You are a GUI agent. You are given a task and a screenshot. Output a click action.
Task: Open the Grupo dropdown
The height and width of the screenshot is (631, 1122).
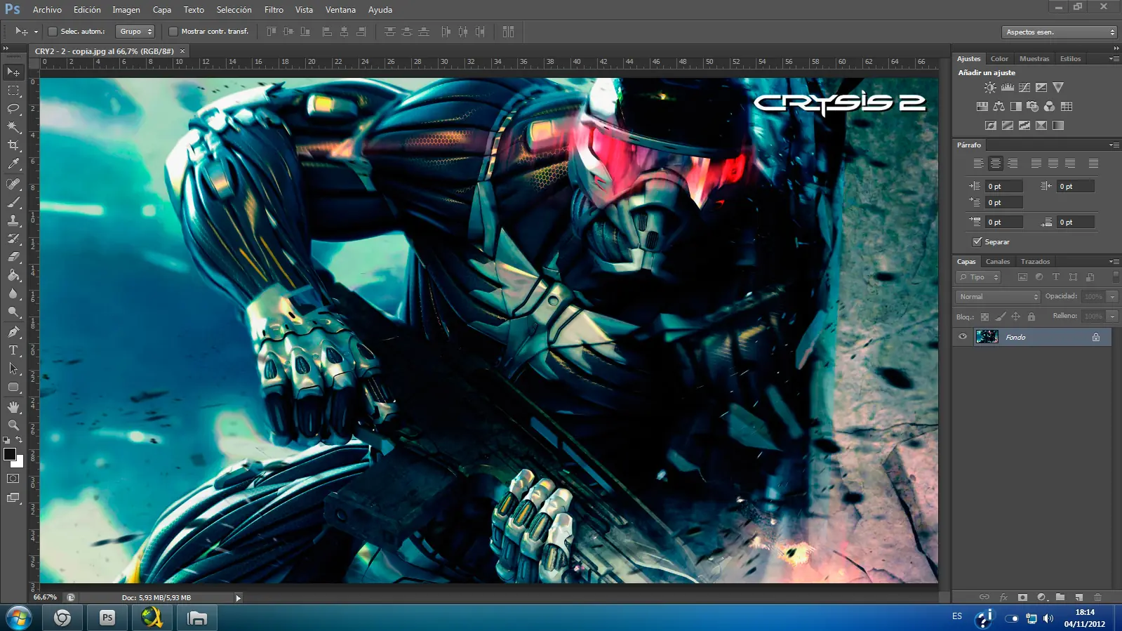pyautogui.click(x=135, y=32)
